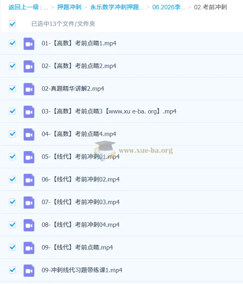Screen dimensions: 243x284
Task: Toggle checkbox for 08-【线代】考前冲刺04.mp4
Action: tap(12, 224)
